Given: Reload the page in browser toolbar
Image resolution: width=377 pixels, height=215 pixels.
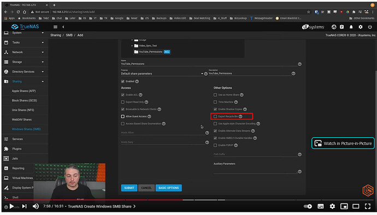Looking at the screenshot, I should pyautogui.click(x=18, y=12).
